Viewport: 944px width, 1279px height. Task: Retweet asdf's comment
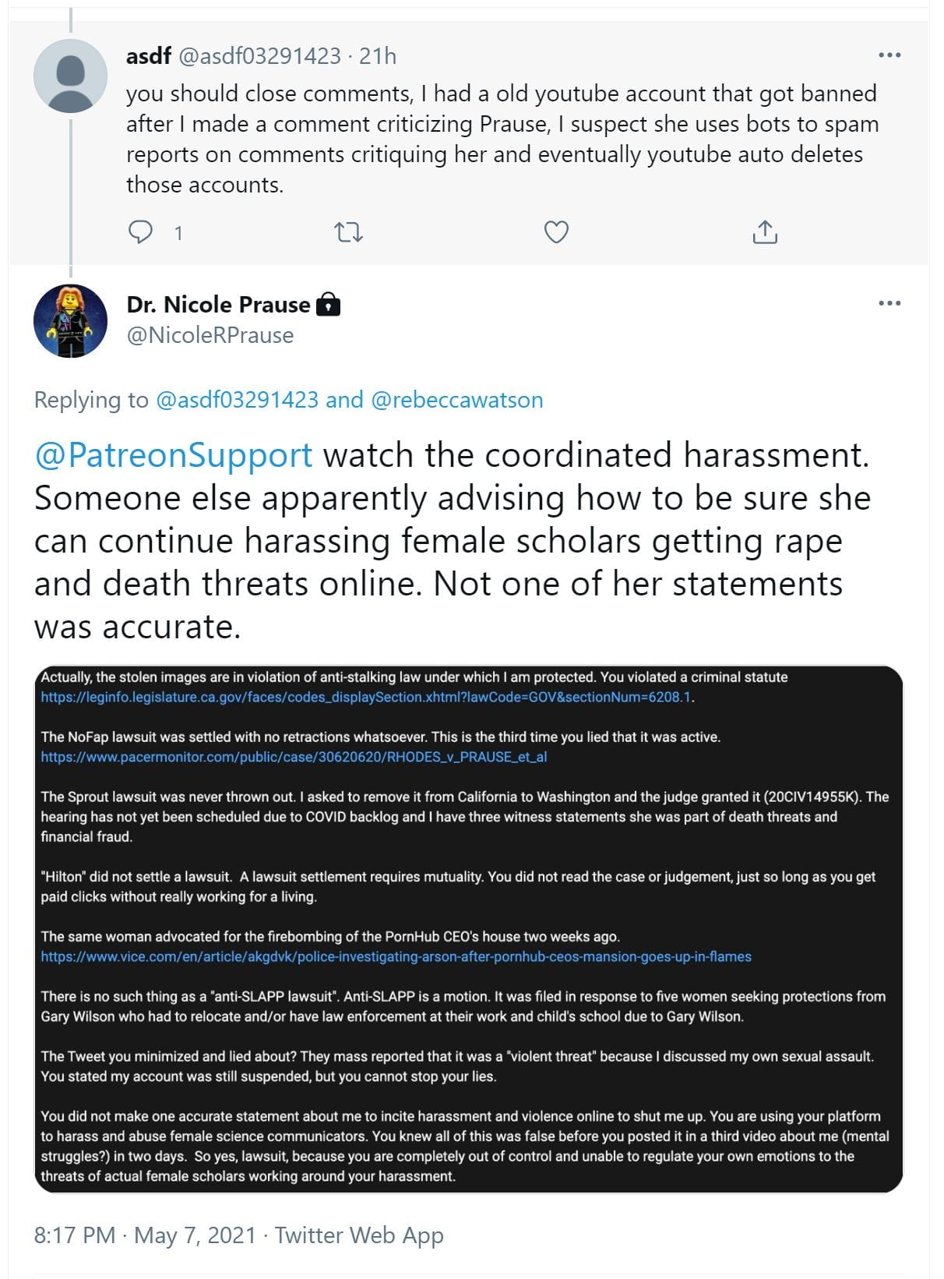(348, 232)
